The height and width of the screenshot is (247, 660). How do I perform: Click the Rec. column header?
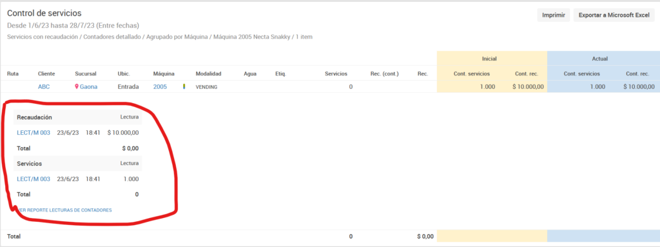point(423,74)
